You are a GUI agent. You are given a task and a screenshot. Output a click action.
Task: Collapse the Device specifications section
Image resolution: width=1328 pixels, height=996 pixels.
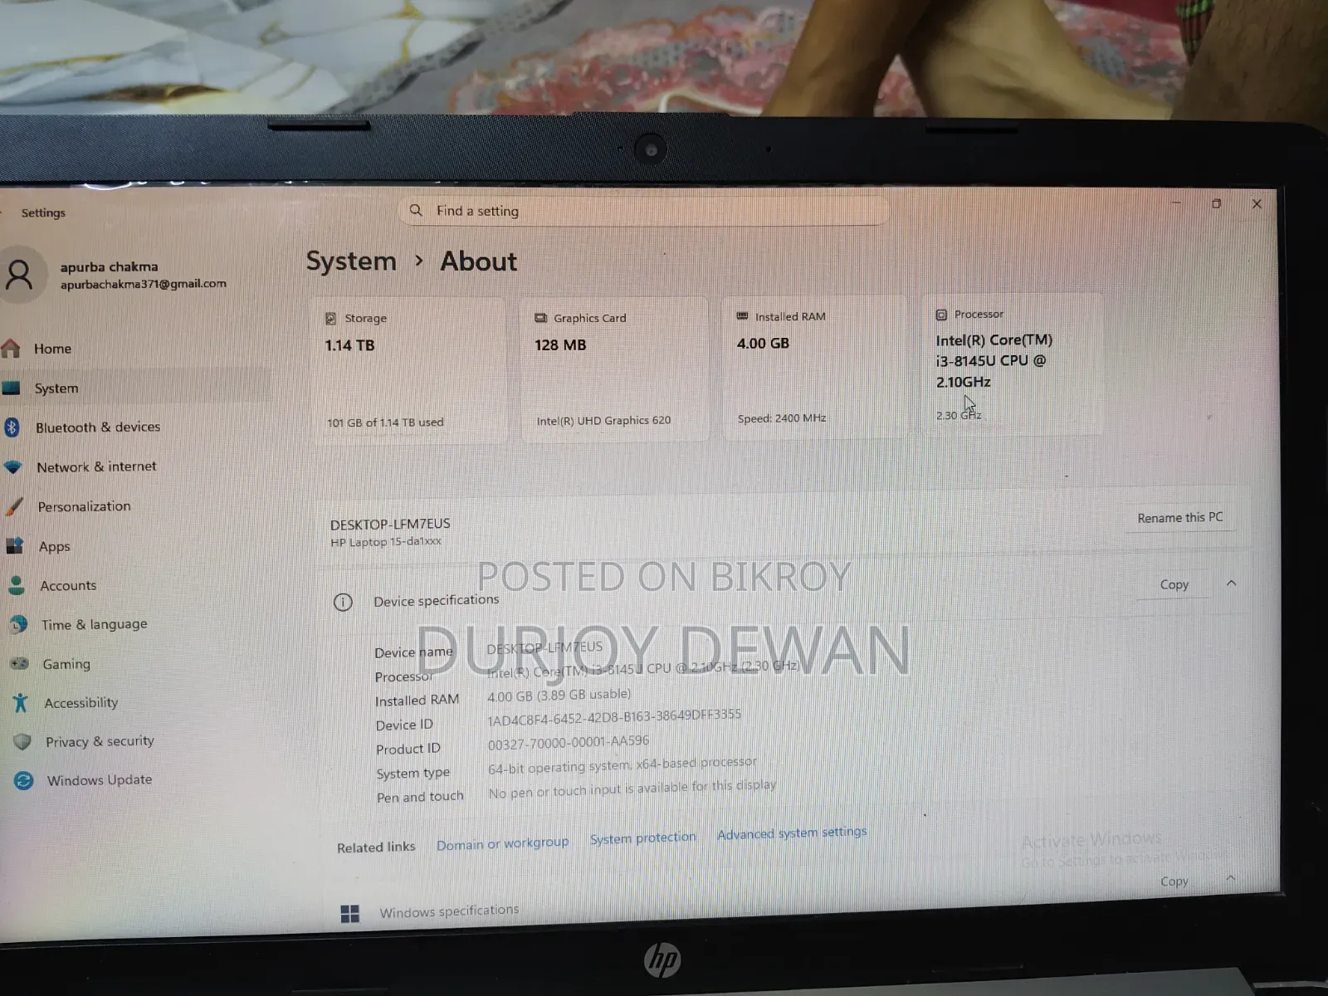[1231, 583]
